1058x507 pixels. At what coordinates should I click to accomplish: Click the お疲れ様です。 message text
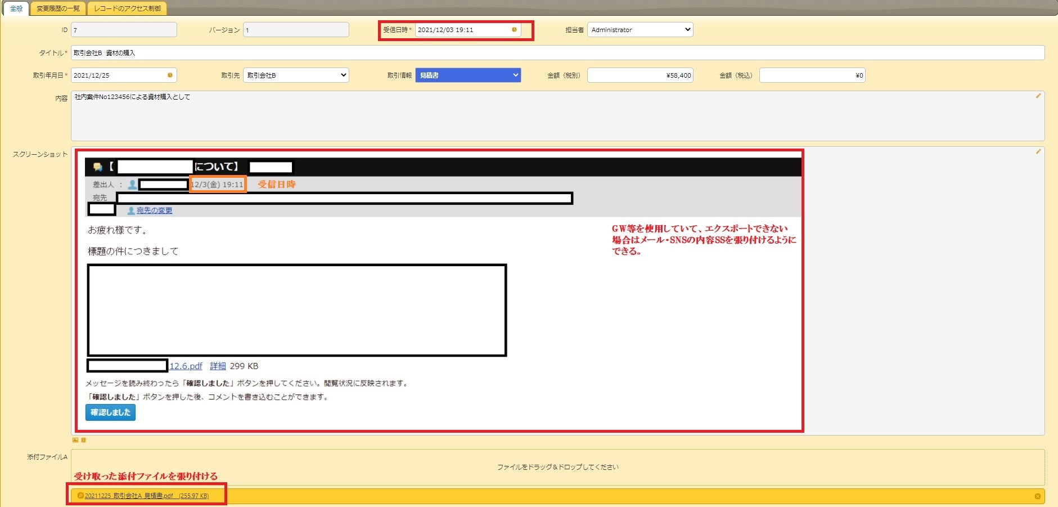[118, 230]
